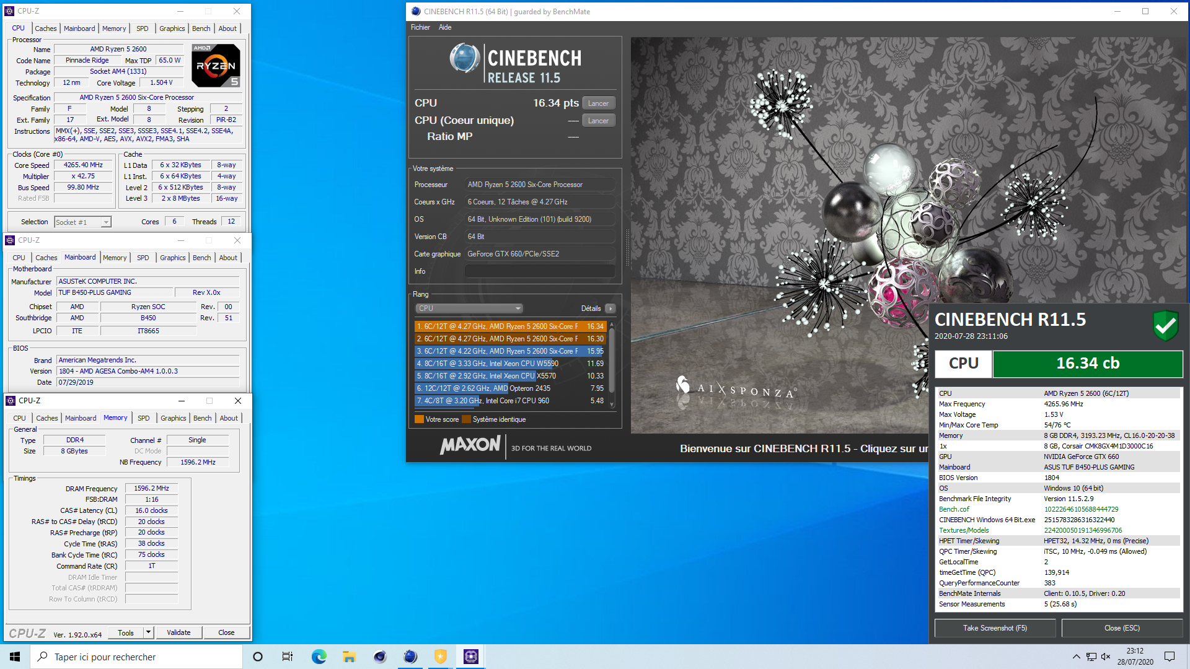The width and height of the screenshot is (1190, 669).
Task: Click the Carte graphique GeForce GTX 660 field
Action: click(x=540, y=254)
